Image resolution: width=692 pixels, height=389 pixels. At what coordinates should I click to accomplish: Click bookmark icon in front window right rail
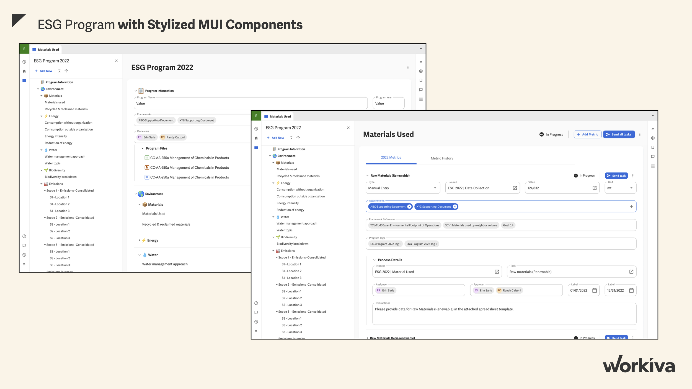point(653,147)
